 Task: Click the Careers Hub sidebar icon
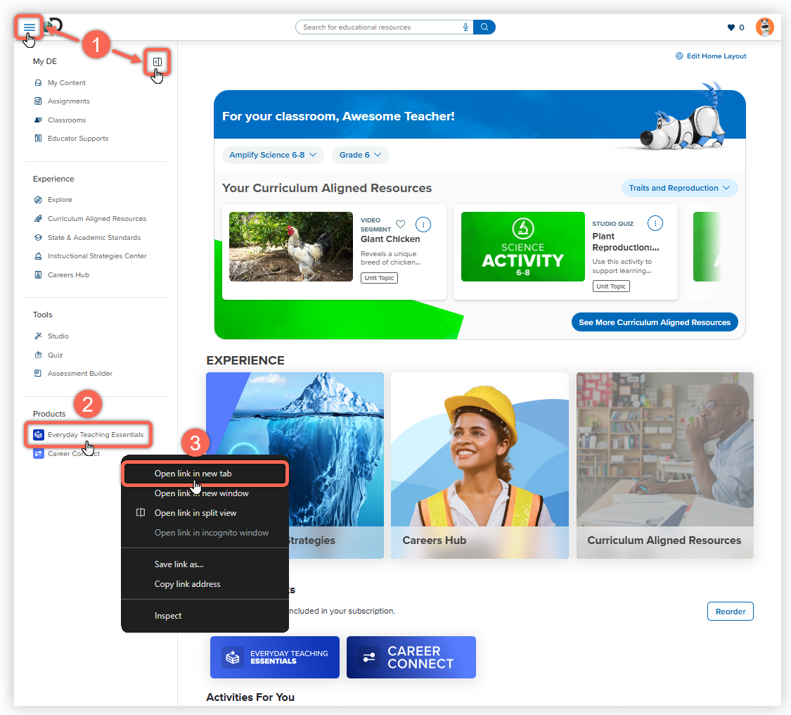pyautogui.click(x=39, y=275)
